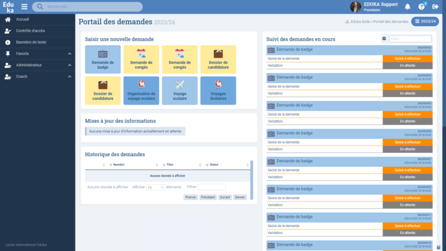The height and width of the screenshot is (251, 446).
Task: Click Saisie à effectuer for BAD00004
Action: [x=407, y=87]
